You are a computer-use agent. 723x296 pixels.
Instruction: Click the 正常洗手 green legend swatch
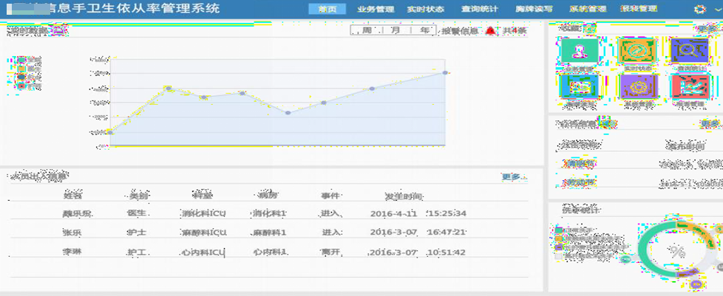pyautogui.click(x=559, y=230)
